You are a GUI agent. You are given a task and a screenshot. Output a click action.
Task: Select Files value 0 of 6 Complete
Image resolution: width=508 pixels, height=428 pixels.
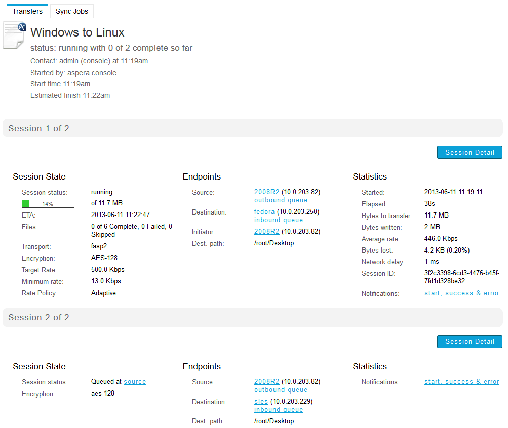click(132, 230)
